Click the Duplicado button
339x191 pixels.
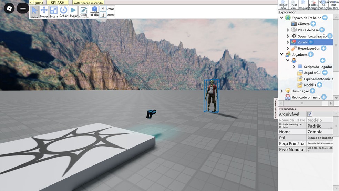point(283,5)
